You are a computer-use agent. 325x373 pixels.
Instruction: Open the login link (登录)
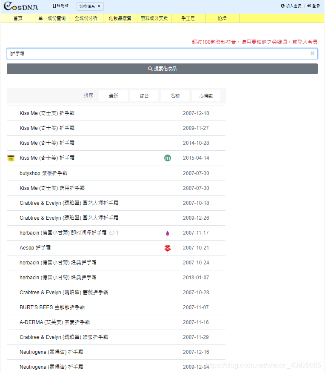pyautogui.click(x=314, y=6)
